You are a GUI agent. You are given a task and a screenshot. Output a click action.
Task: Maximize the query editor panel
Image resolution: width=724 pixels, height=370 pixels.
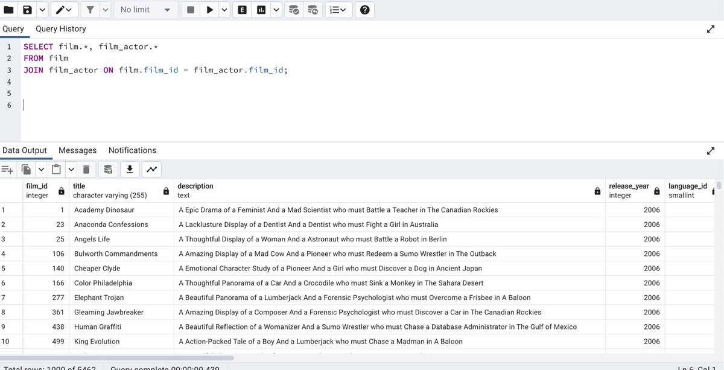[x=711, y=29]
